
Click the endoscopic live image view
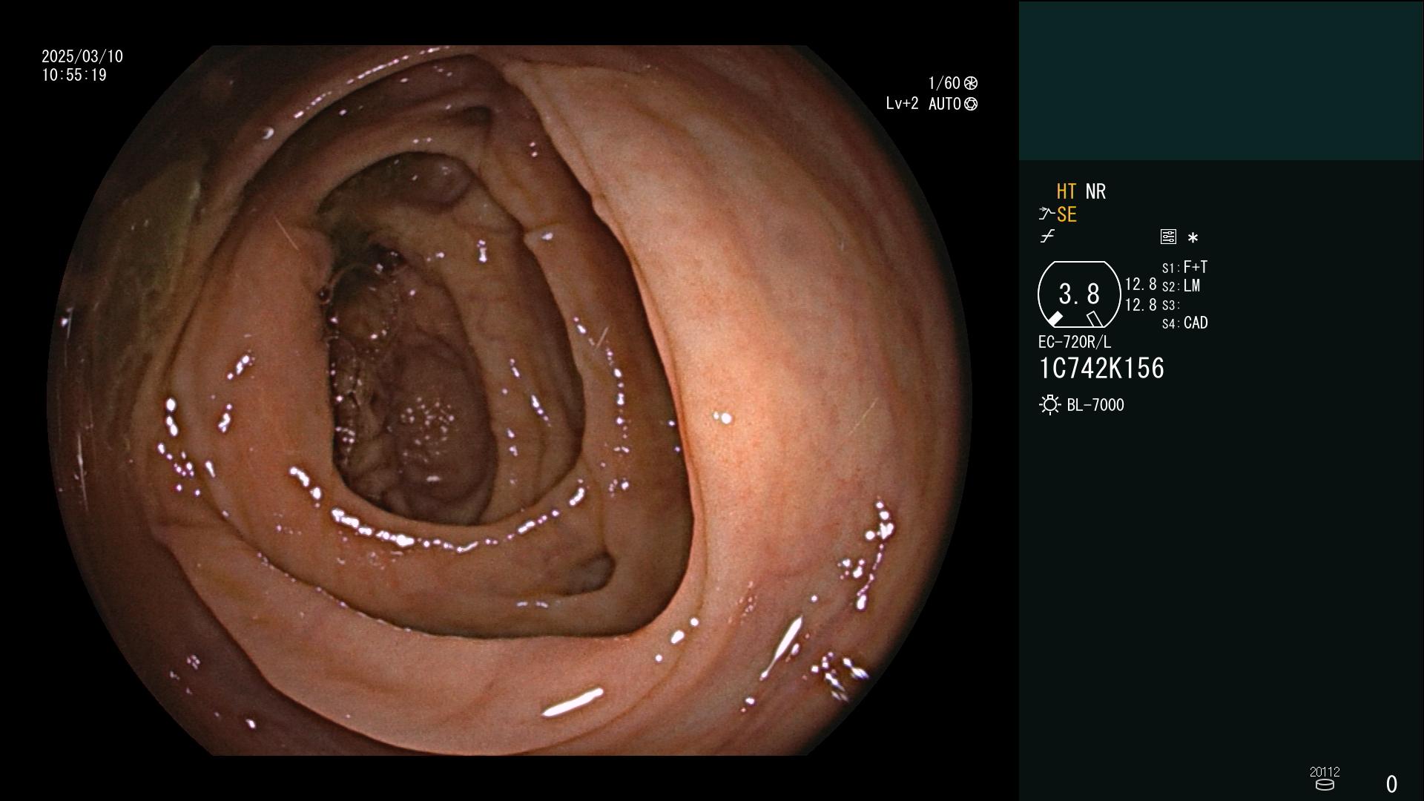(x=509, y=400)
